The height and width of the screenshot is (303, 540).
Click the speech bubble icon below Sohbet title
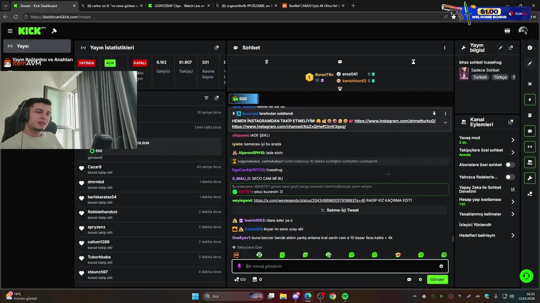coord(340,62)
